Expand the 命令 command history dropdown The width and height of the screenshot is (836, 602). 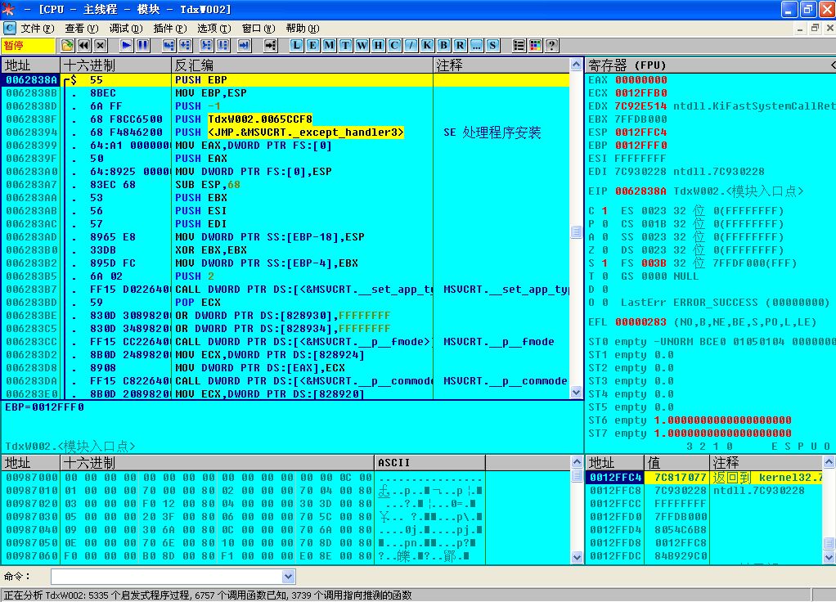coord(289,577)
